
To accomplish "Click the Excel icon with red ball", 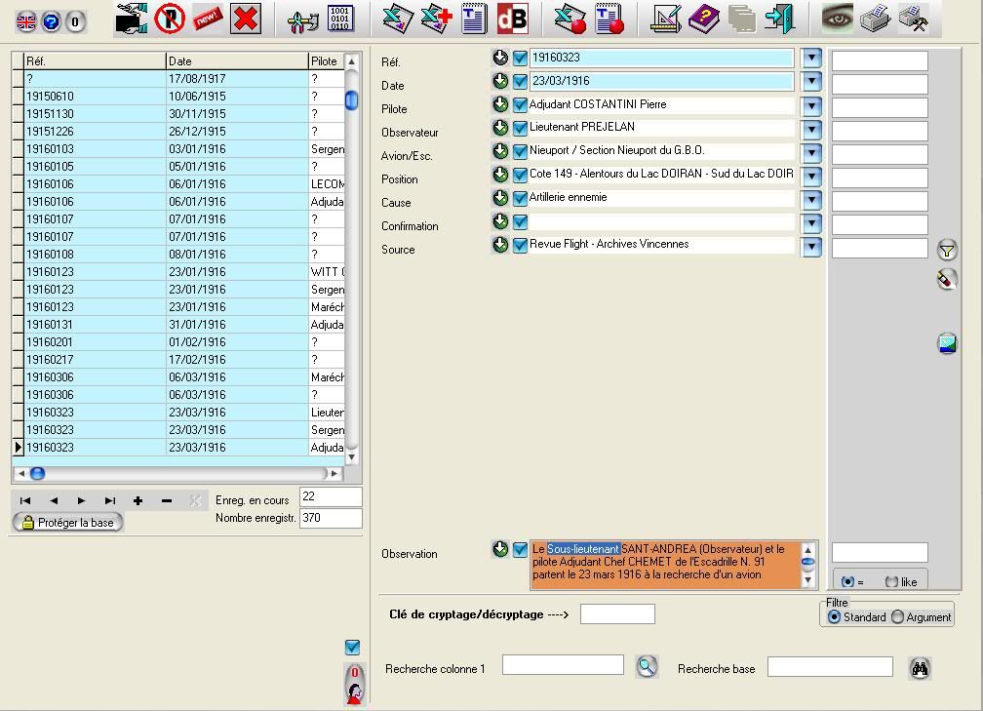I will 570,19.
